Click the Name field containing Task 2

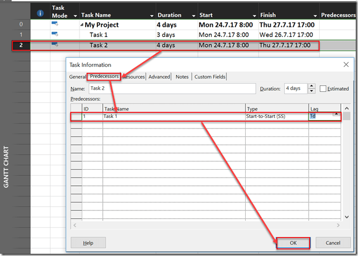[170, 88]
